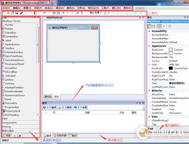Open the 帮助(H) menu
Screen dimensions: 189x144
(x=128, y=8)
